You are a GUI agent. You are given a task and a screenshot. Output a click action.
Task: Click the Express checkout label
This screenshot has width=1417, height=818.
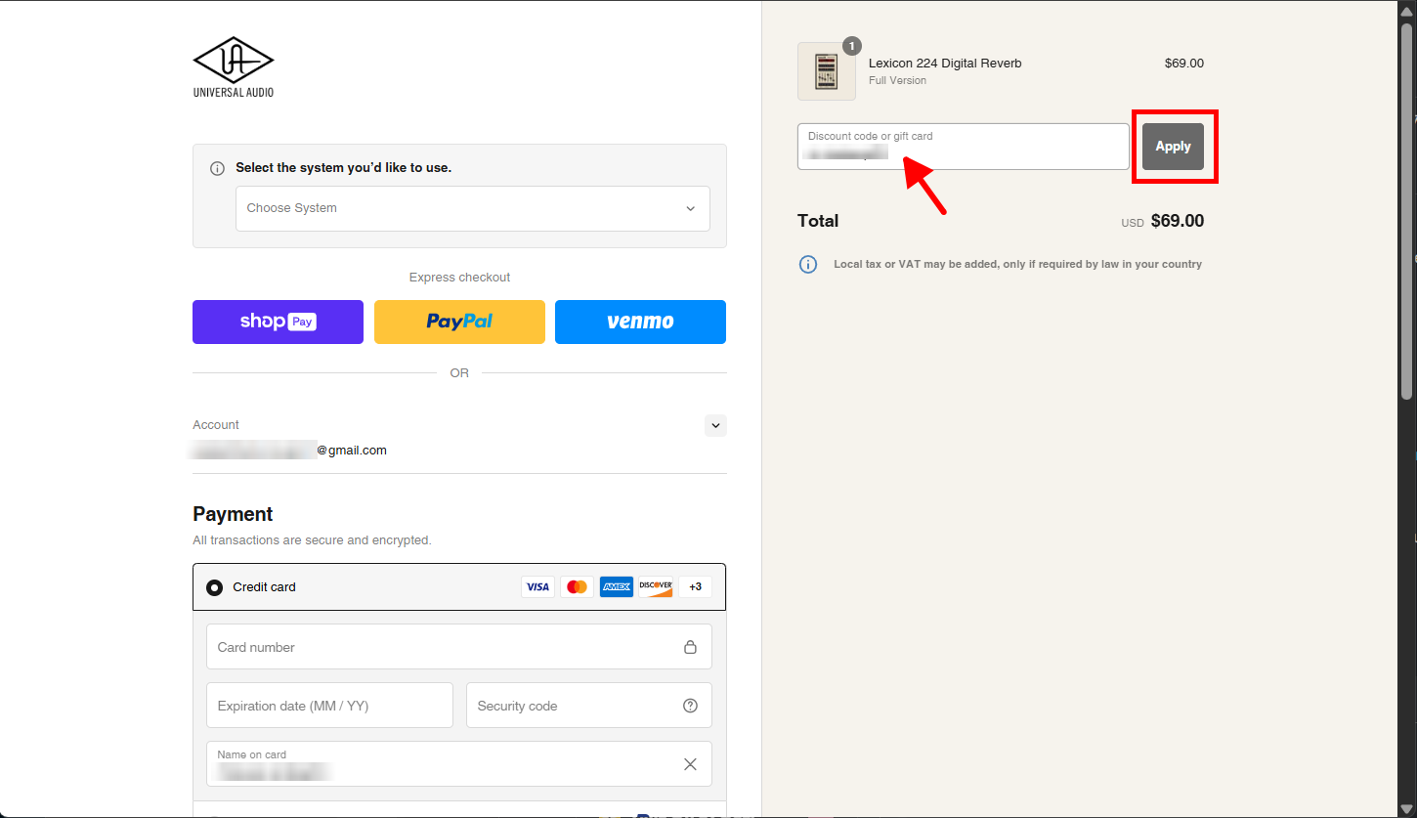point(459,278)
